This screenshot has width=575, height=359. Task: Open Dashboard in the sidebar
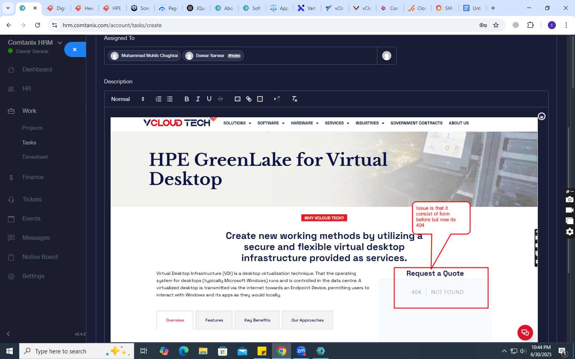pos(37,69)
